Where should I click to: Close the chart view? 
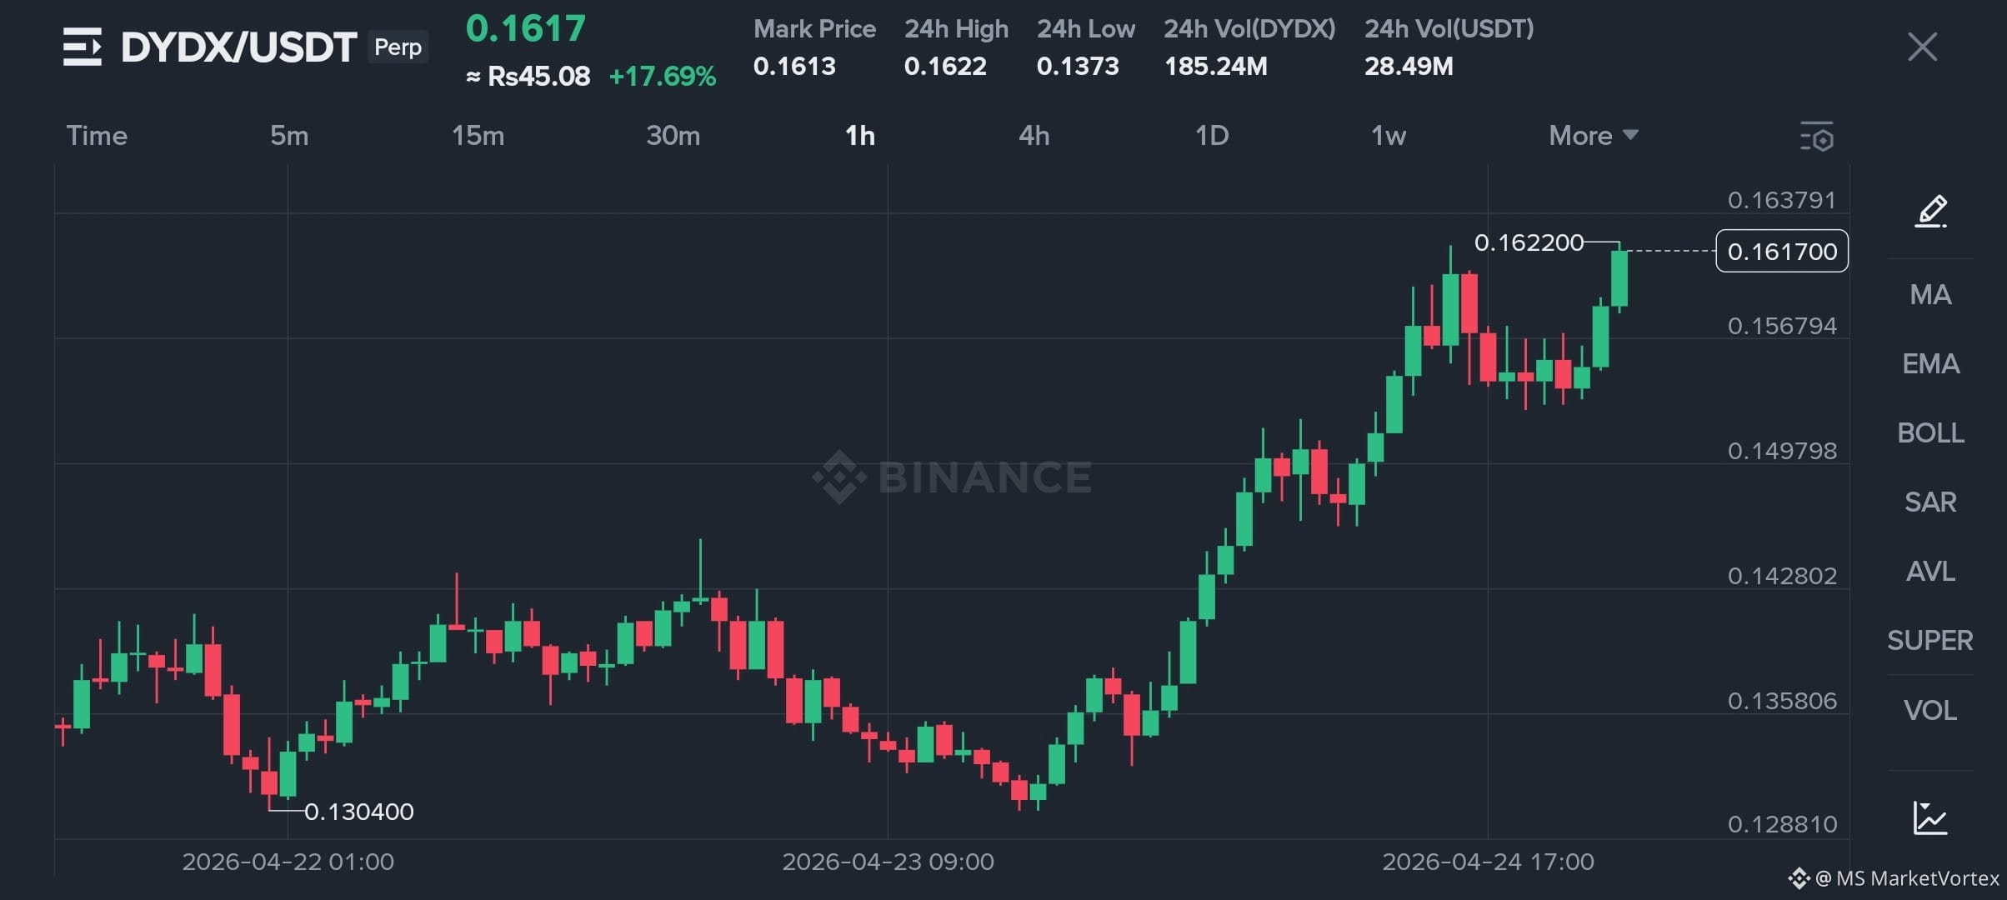tap(1922, 47)
